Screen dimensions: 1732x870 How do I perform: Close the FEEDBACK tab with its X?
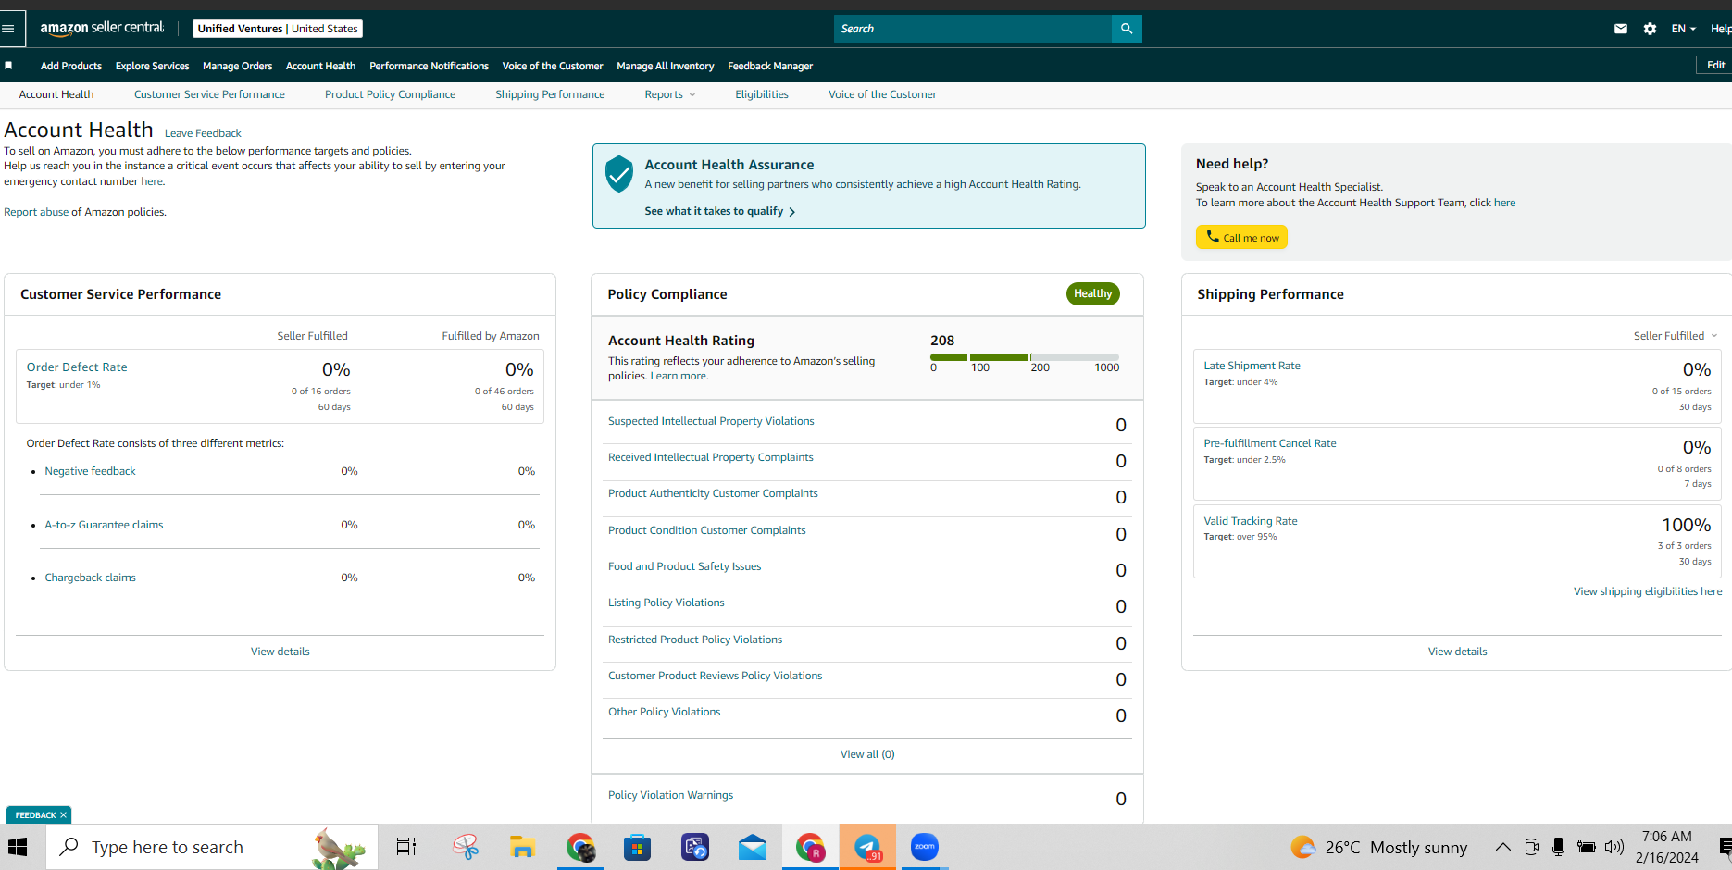point(63,815)
